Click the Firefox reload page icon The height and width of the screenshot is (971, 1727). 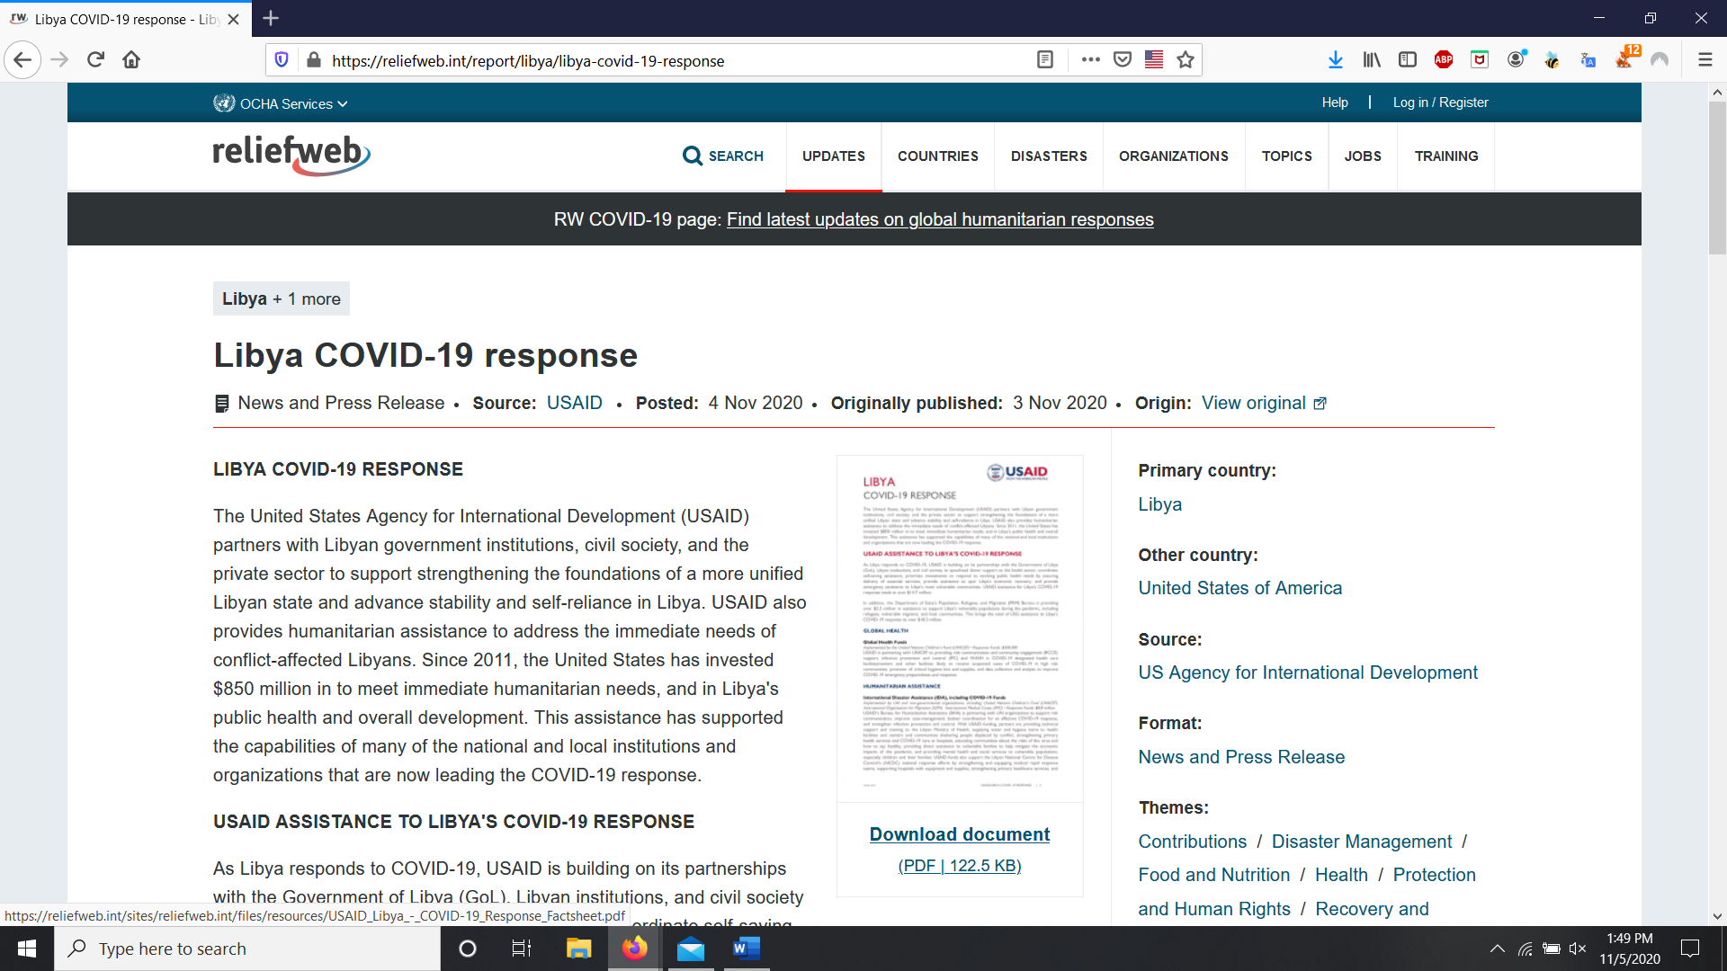[96, 60]
